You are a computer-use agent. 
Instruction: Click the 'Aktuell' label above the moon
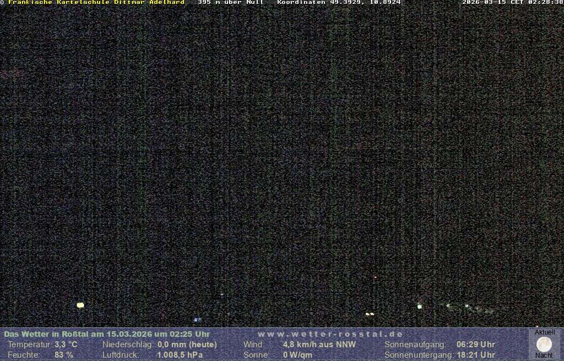coord(545,332)
